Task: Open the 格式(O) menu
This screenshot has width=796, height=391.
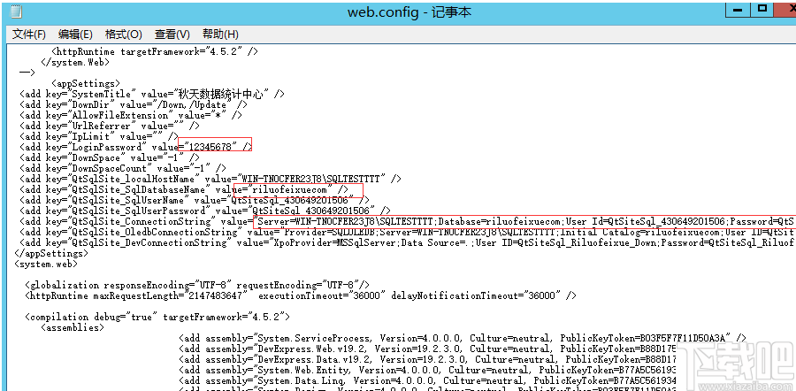Action: click(123, 34)
